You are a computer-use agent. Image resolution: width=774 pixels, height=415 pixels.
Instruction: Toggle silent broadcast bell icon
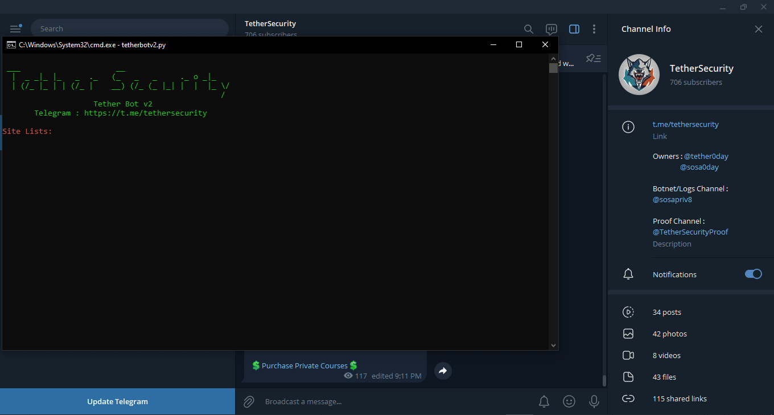544,402
